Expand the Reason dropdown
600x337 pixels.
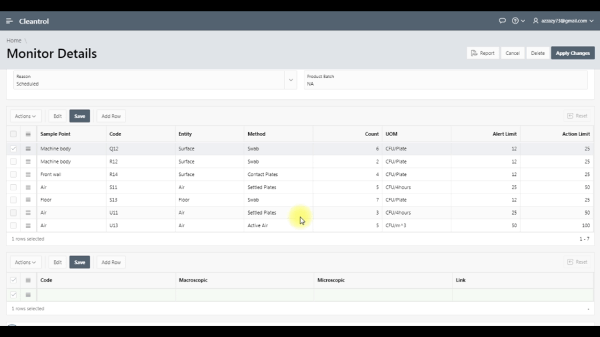click(290, 80)
